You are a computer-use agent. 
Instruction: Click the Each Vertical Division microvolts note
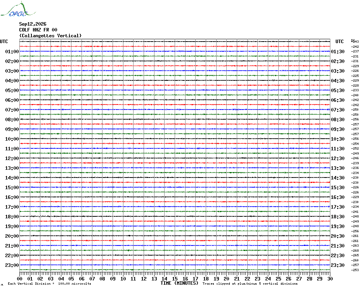pos(50,284)
